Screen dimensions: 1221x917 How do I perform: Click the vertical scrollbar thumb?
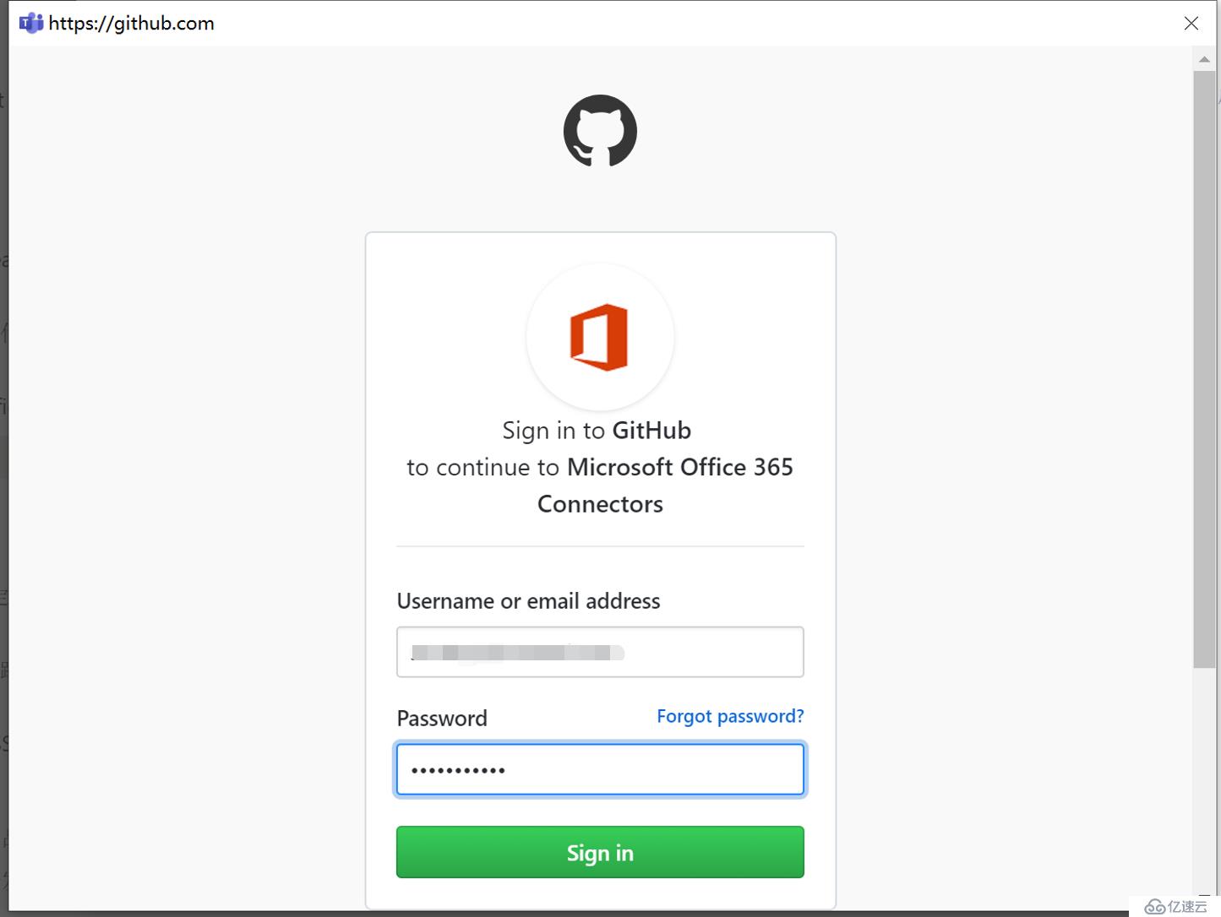(1204, 369)
